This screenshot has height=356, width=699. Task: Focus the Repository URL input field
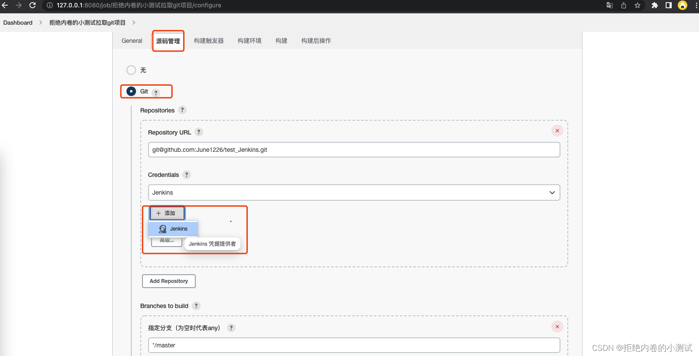pos(354,150)
